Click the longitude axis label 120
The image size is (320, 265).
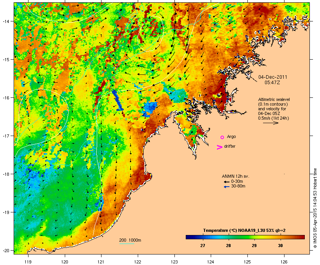65,262
